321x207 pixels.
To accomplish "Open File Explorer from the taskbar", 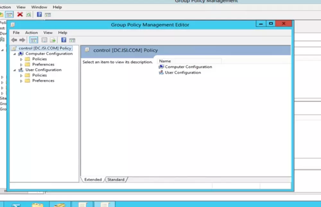I will (38, 205).
